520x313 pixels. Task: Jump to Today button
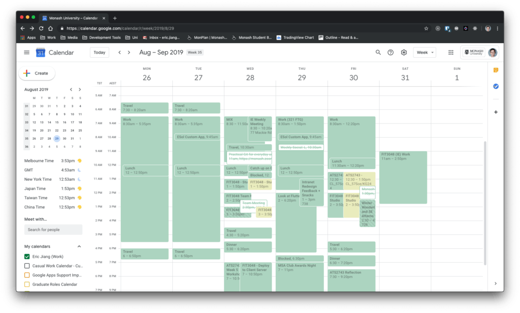pyautogui.click(x=100, y=52)
